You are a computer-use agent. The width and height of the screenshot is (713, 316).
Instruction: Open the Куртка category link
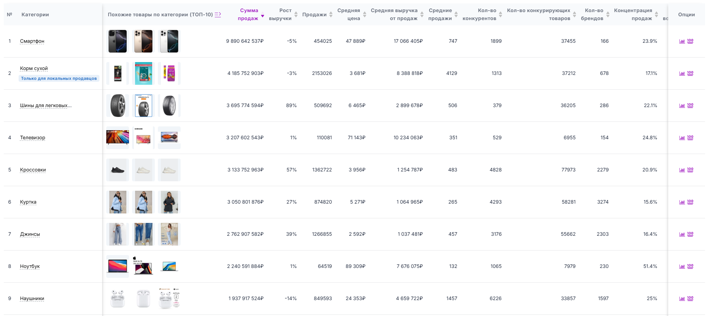click(28, 202)
